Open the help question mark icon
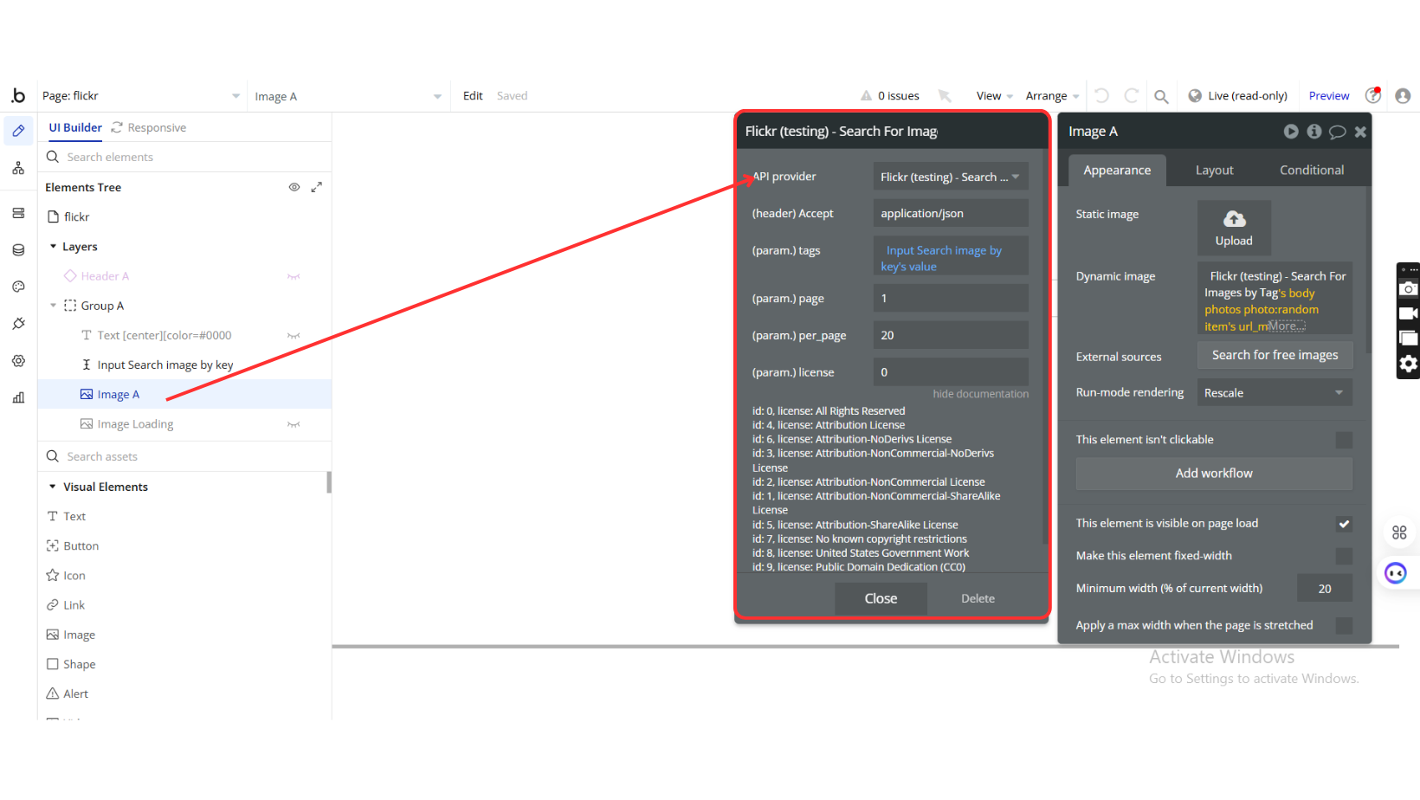Viewport: 1420px width, 800px height. 1373,96
